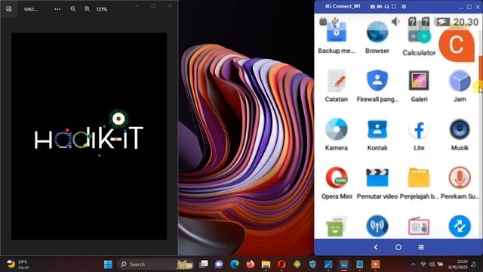Viewport: 483px width, 272px height.
Task: Open the Wi-Fi network tray icon
Action: pyautogui.click(x=423, y=264)
